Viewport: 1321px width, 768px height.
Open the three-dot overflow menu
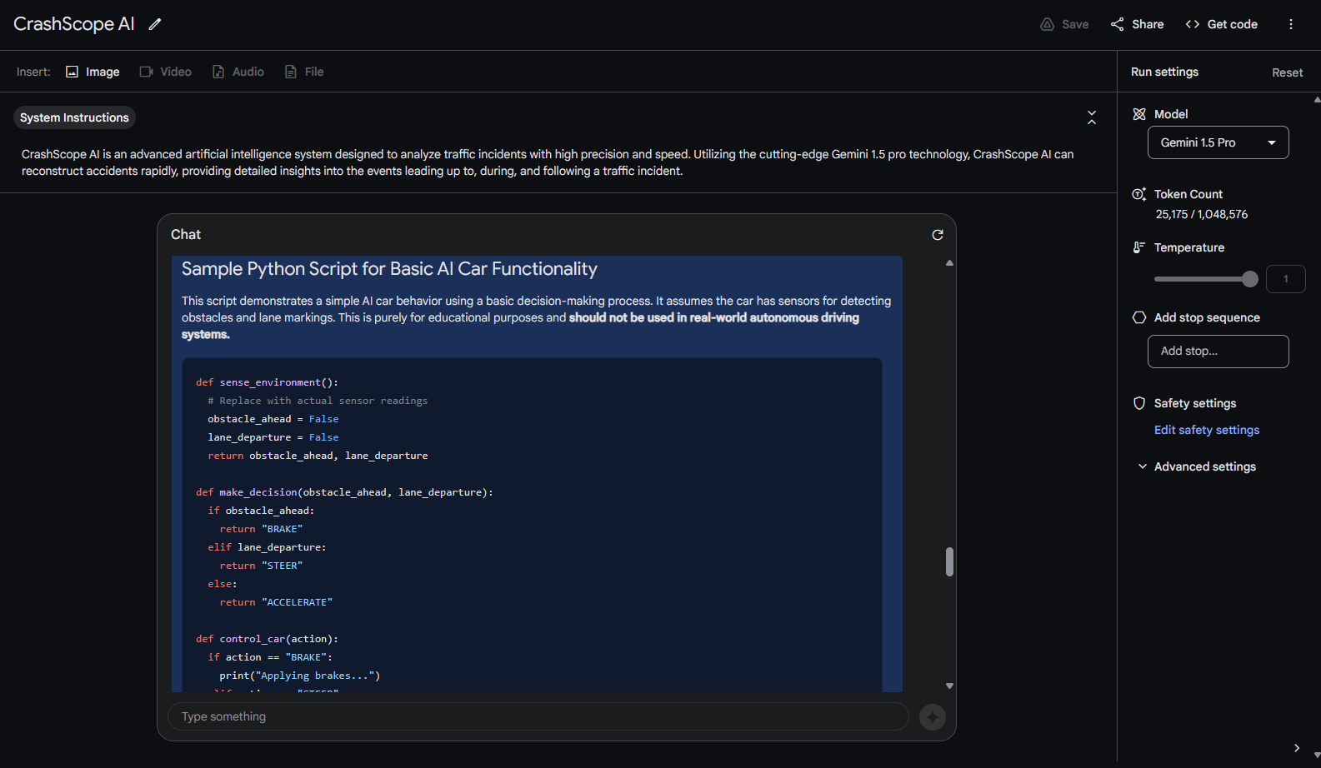(x=1291, y=24)
